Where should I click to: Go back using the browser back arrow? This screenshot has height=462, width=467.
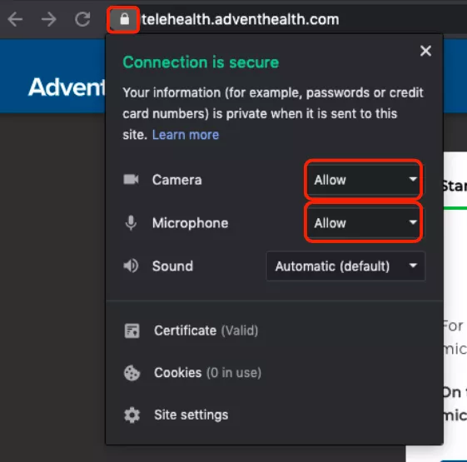tap(15, 19)
